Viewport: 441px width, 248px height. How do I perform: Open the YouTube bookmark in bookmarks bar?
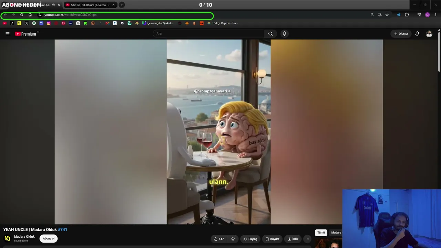[4, 23]
